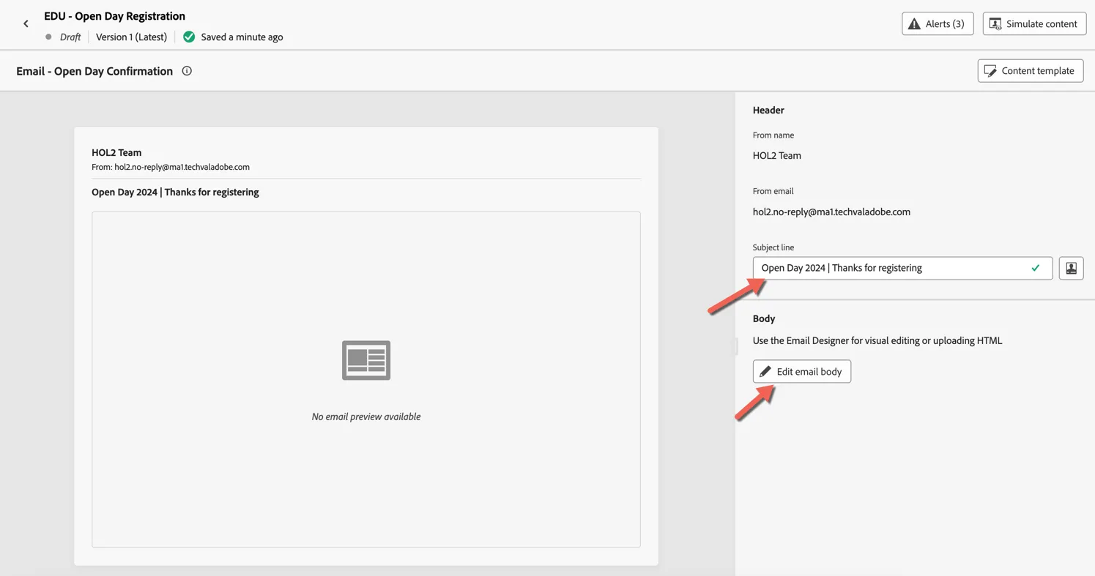Click the 'From email' field label

(x=773, y=191)
